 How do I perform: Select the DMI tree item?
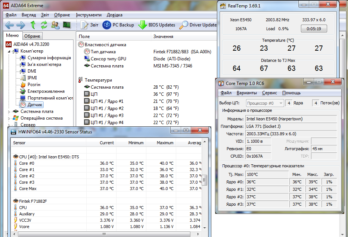(28, 71)
